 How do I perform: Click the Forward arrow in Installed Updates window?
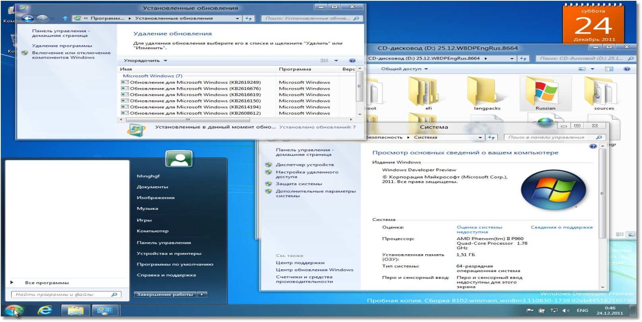tap(42, 18)
